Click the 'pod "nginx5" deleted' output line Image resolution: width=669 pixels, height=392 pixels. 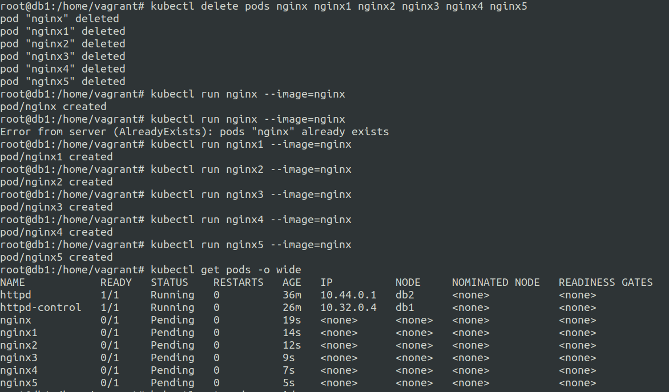coord(63,82)
